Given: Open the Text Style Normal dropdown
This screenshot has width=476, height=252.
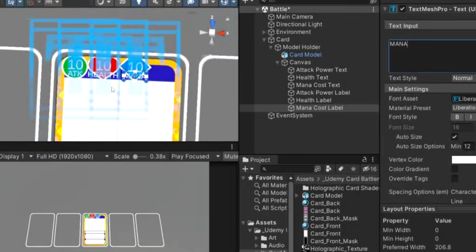Looking at the screenshot, I should [x=464, y=78].
